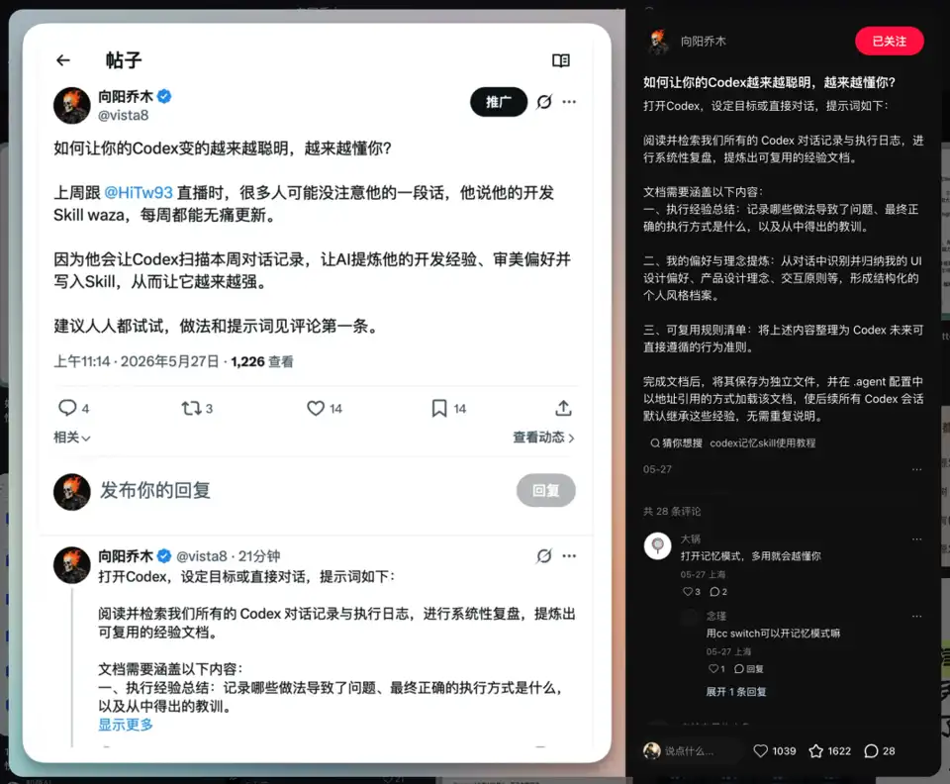This screenshot has height=784, width=950.
Task: Open more options on 大锅's comment
Action: 916,539
